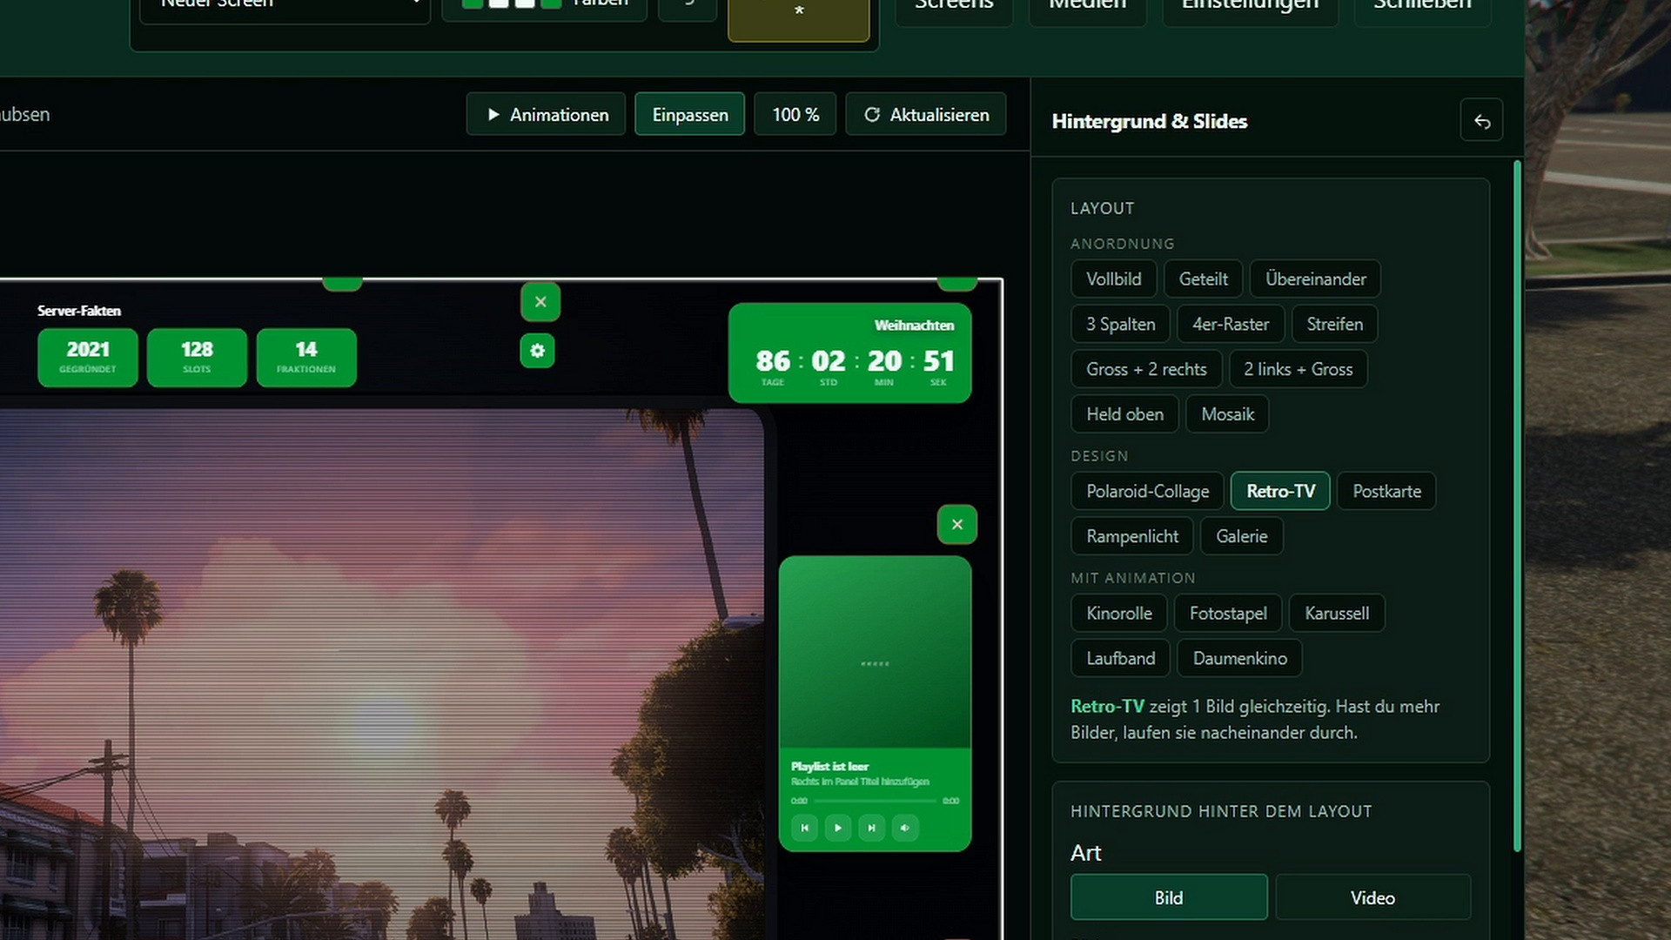Click previous track in playlist widget

(x=805, y=828)
